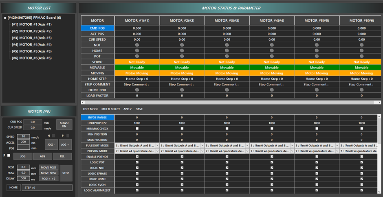Click the P limit indicator square
This screenshot has width=383, height=197.
pos(68,136)
